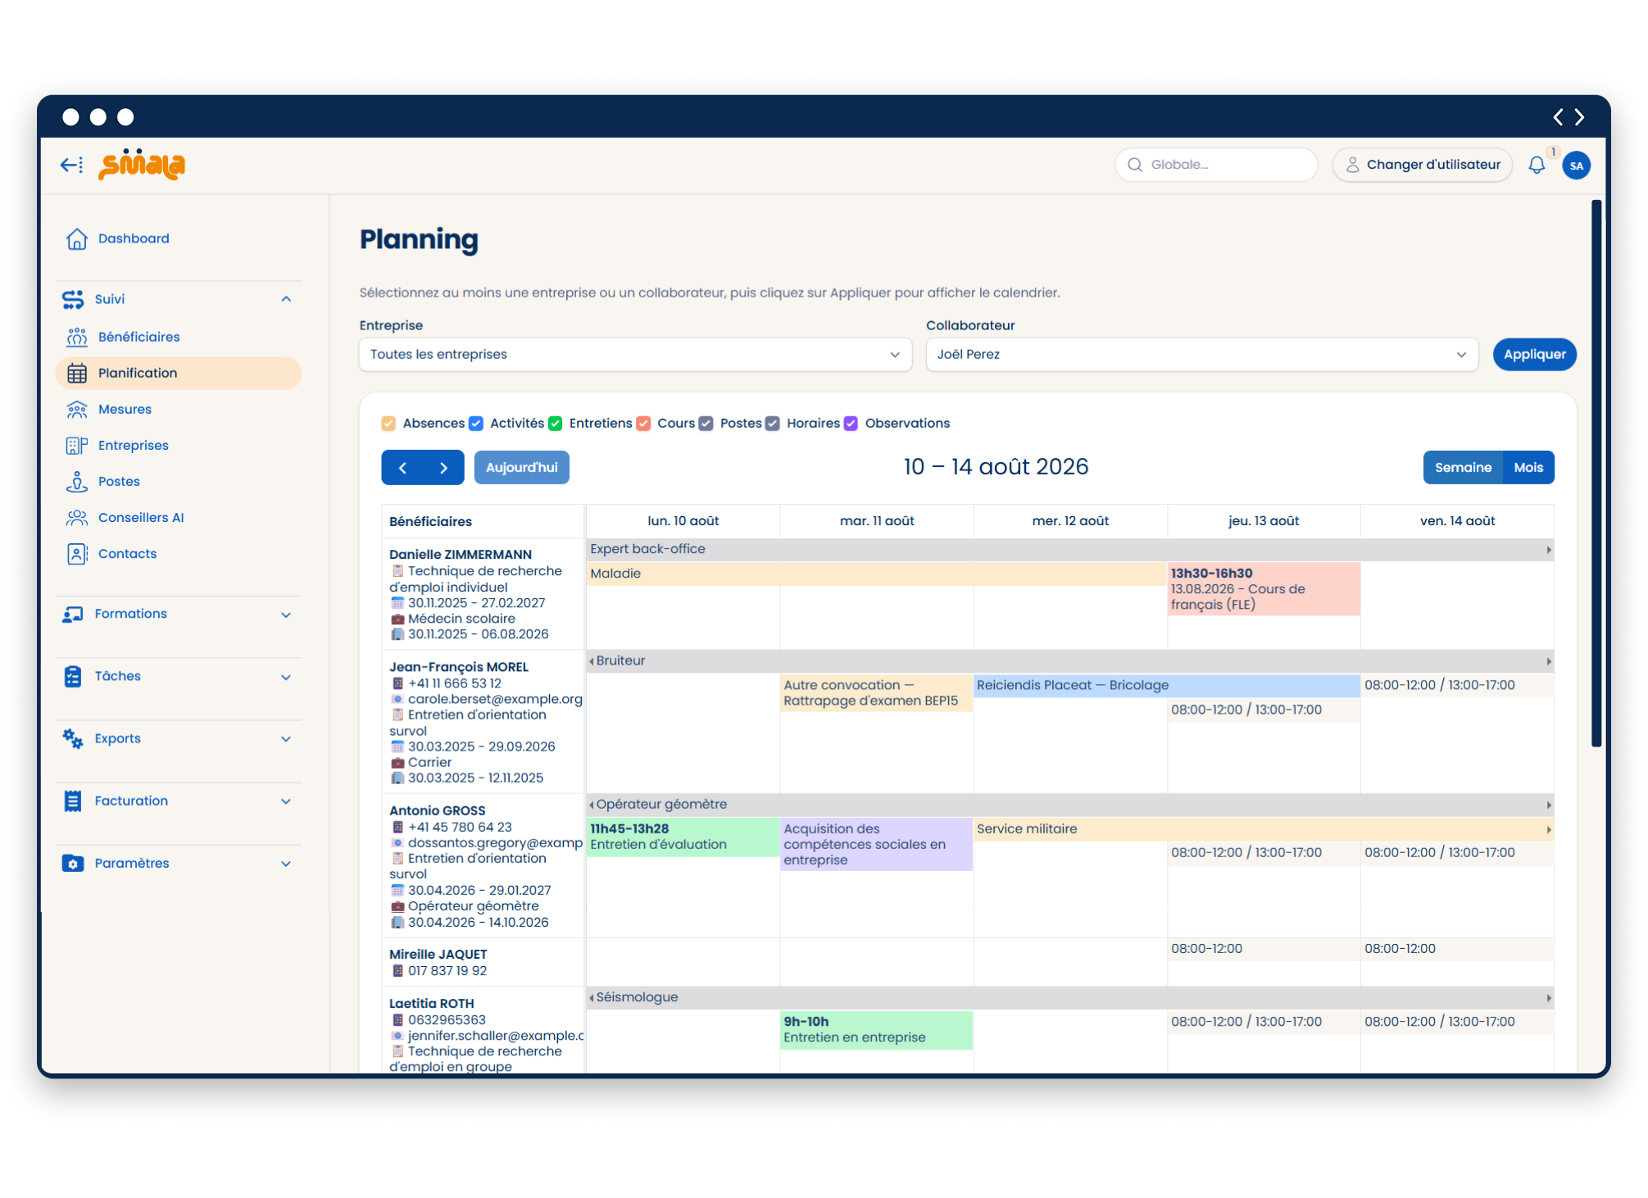The height and width of the screenshot is (1198, 1648).
Task: Click the left arrow on the Bruiteur row
Action: point(591,661)
